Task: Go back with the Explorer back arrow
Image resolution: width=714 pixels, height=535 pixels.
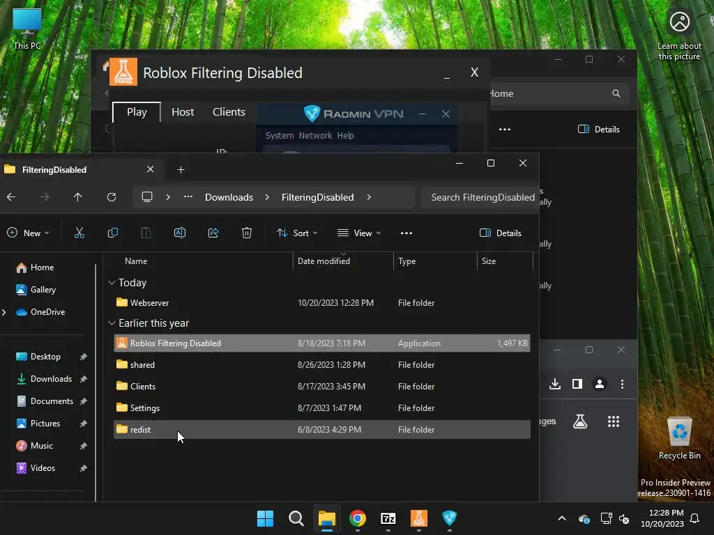Action: tap(11, 197)
